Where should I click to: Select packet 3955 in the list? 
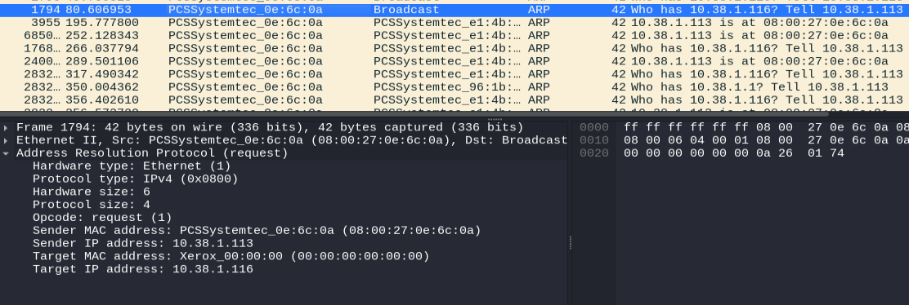pos(454,23)
